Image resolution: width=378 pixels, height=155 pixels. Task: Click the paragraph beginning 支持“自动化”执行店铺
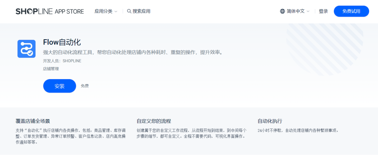point(71,137)
